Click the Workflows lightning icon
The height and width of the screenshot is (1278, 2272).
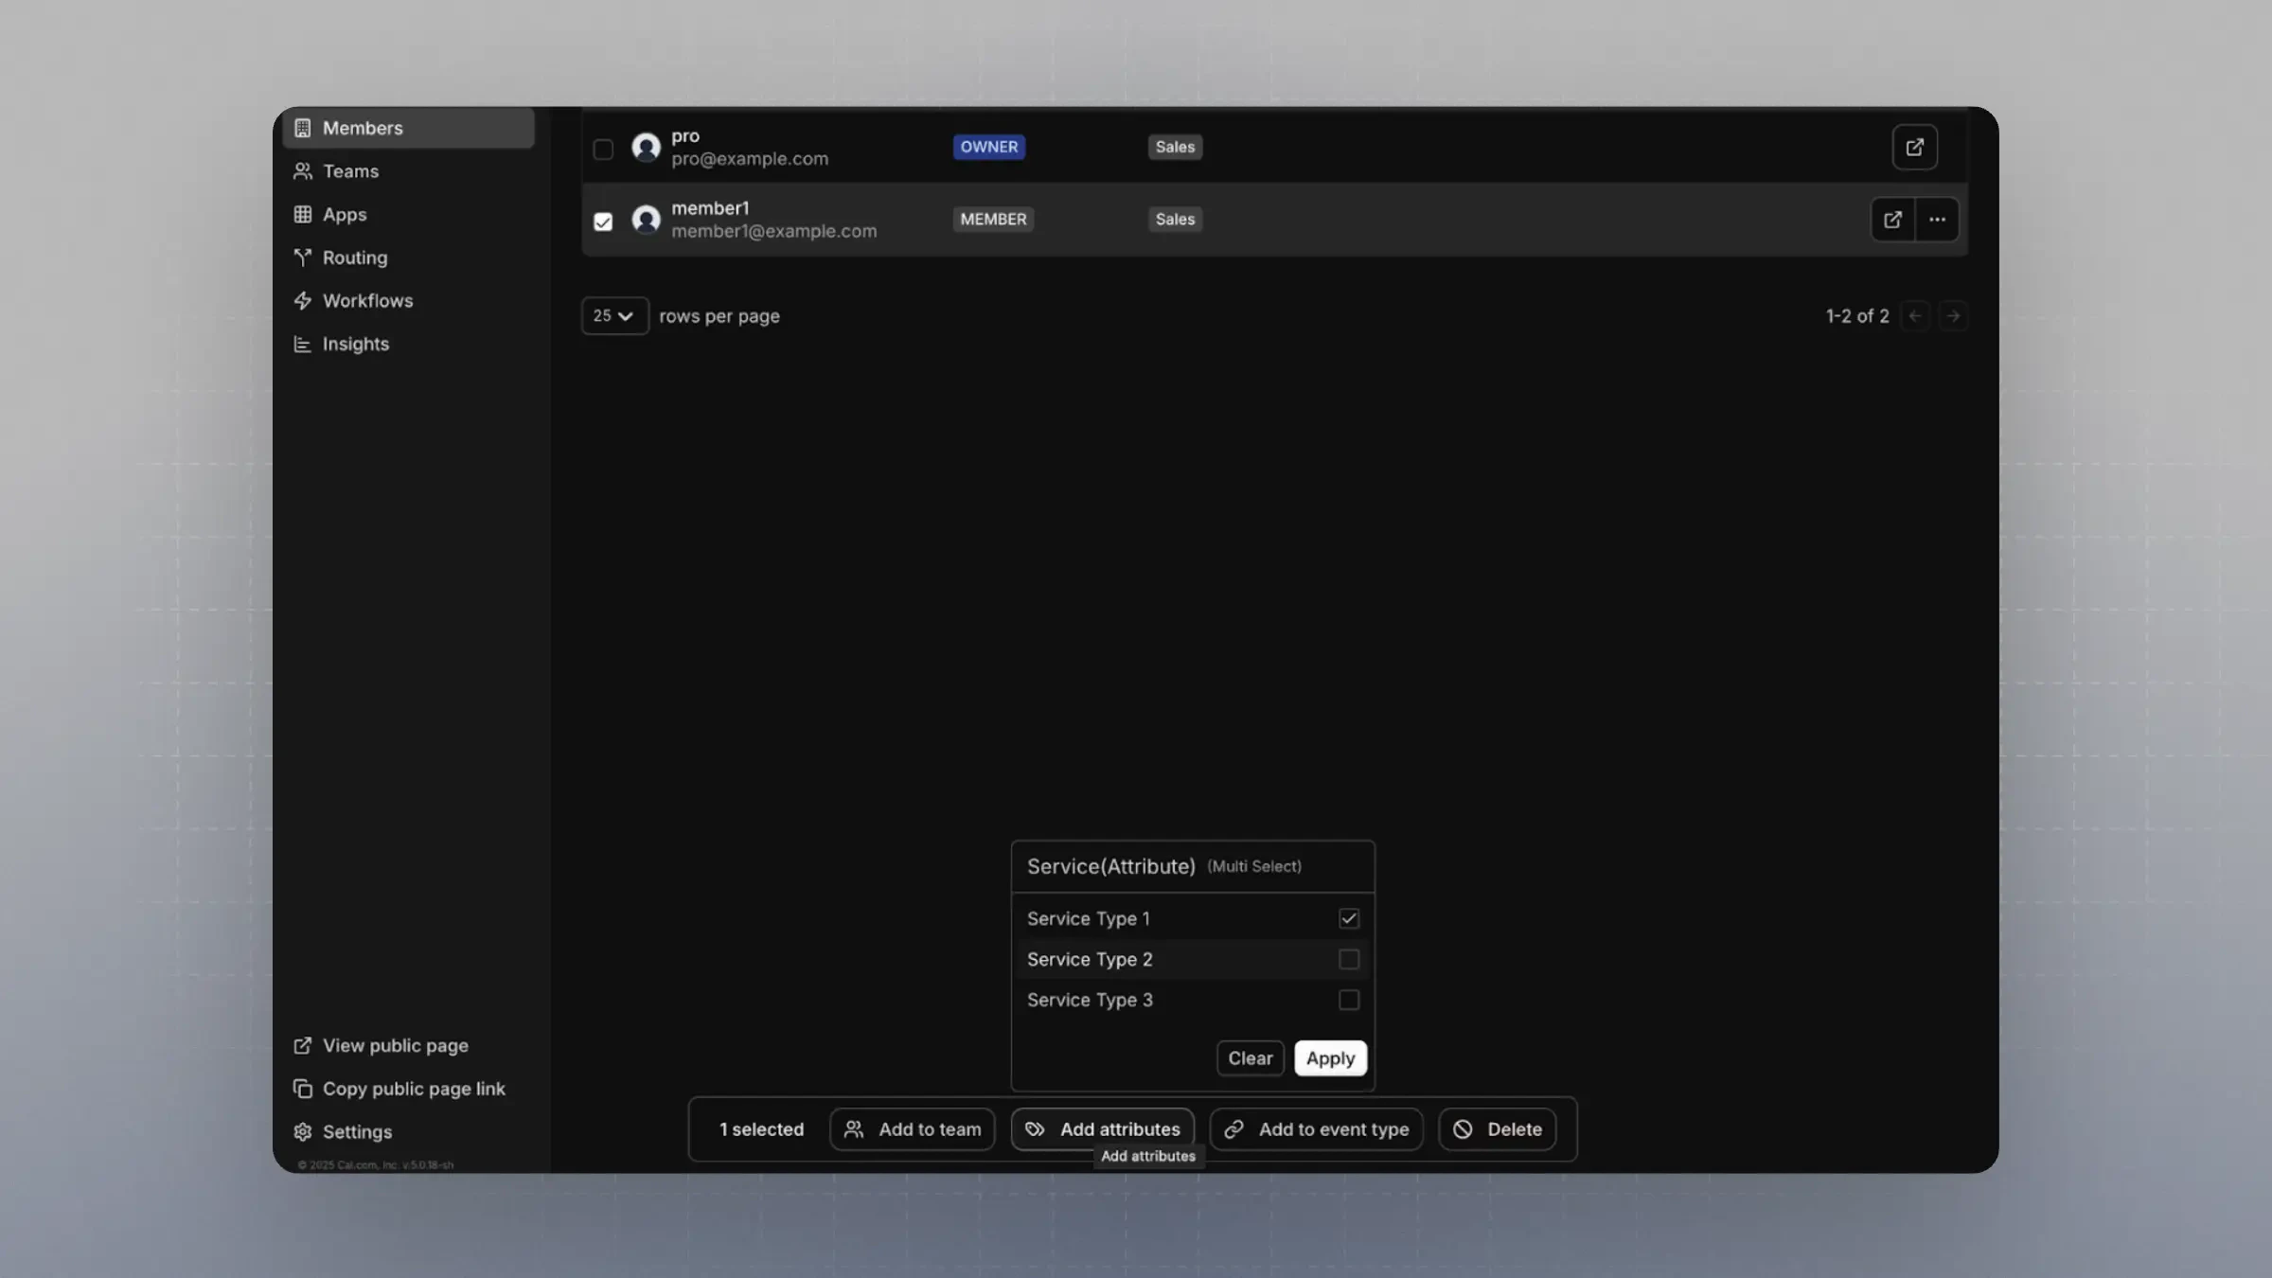point(303,301)
